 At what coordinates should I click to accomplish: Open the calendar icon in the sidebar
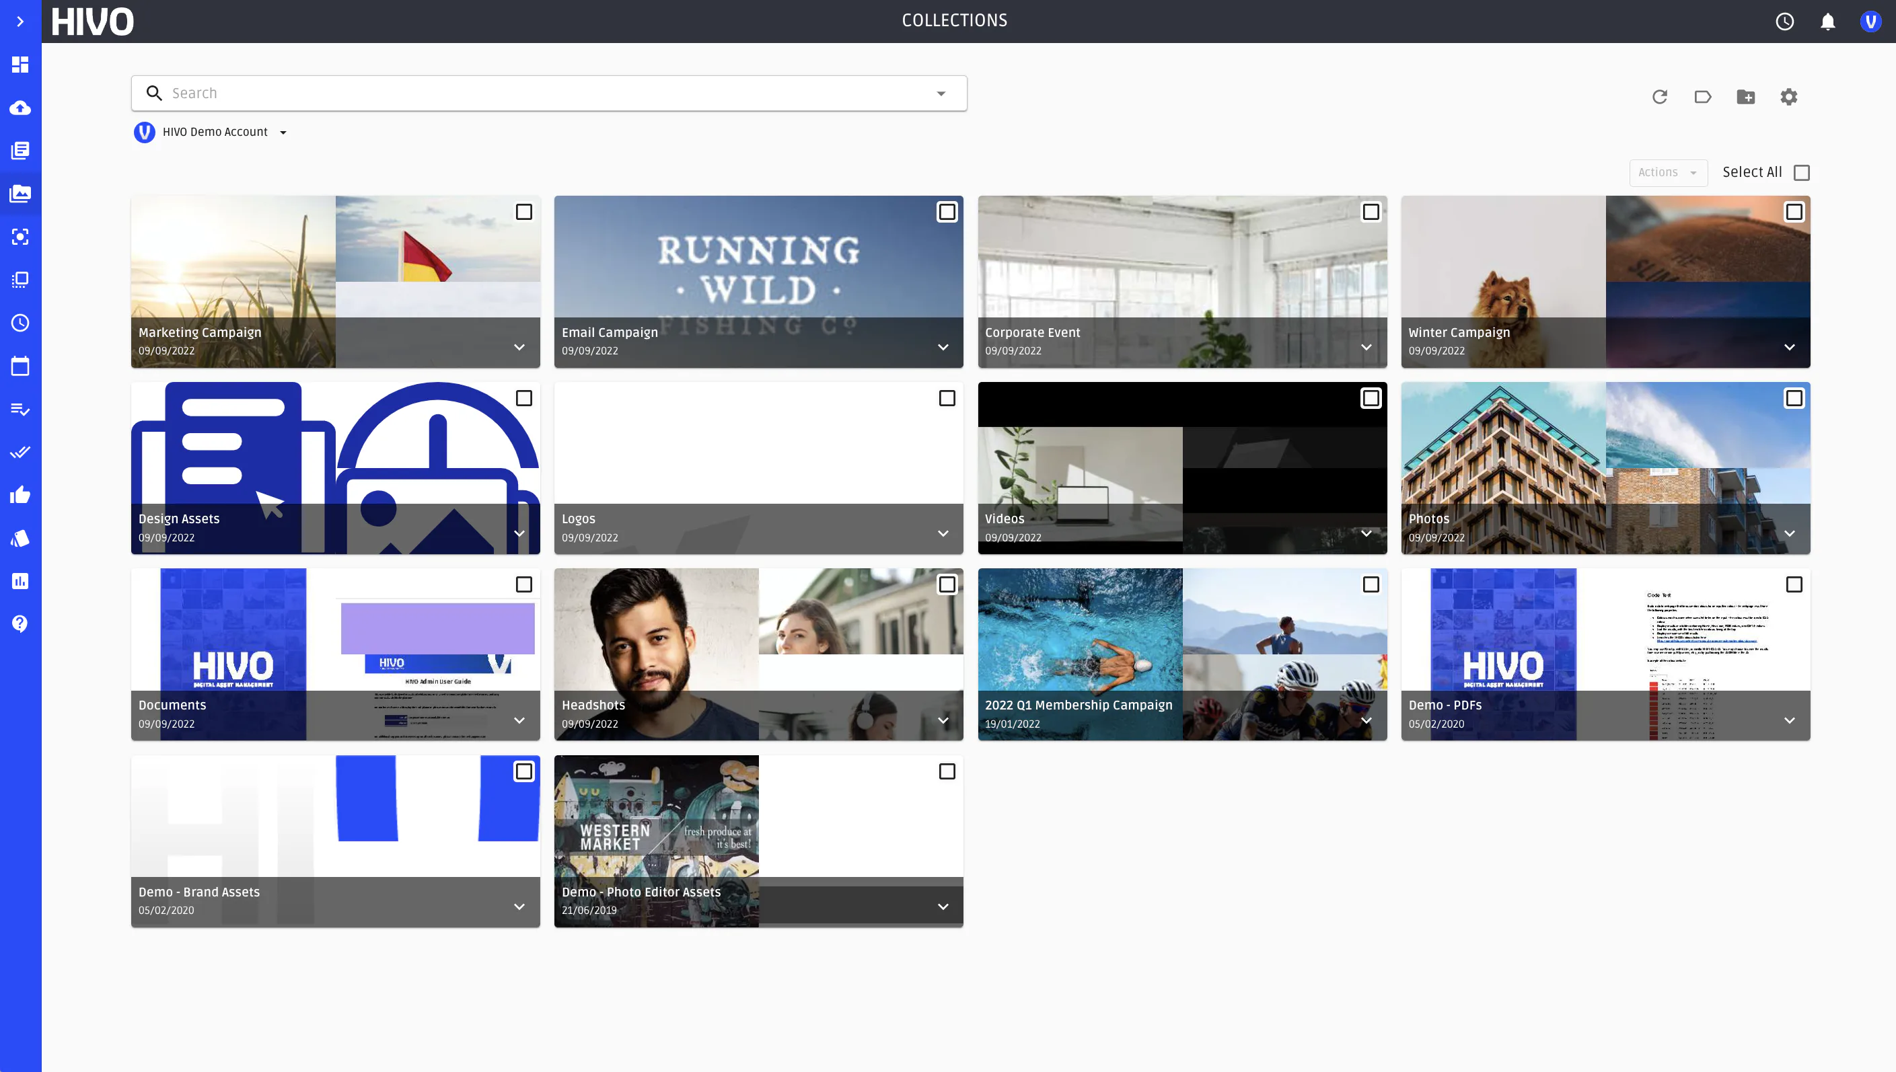coord(20,366)
